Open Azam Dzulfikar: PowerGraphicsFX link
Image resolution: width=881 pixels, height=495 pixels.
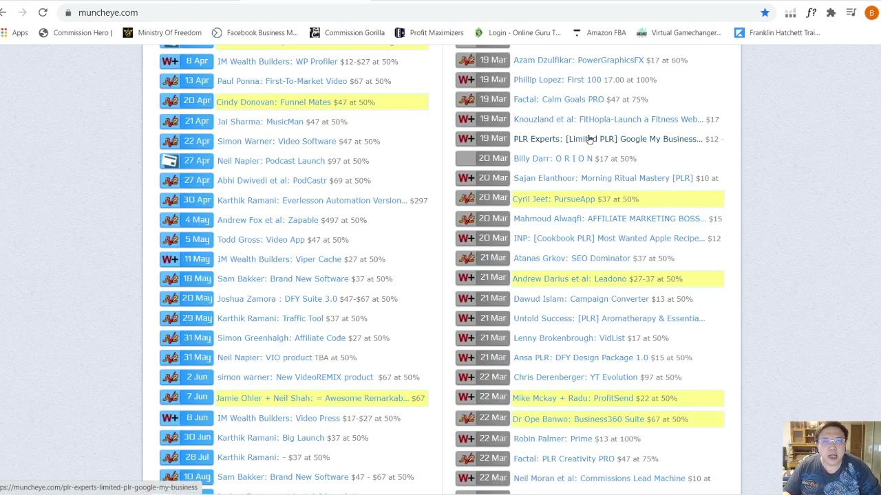click(579, 60)
